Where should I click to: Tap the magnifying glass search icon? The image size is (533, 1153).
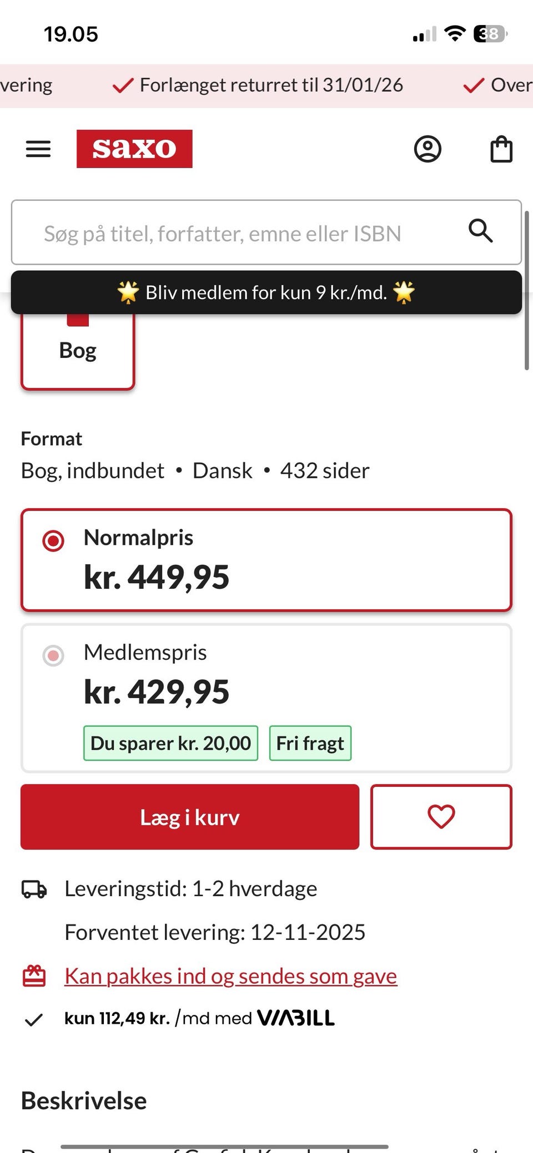(x=481, y=231)
